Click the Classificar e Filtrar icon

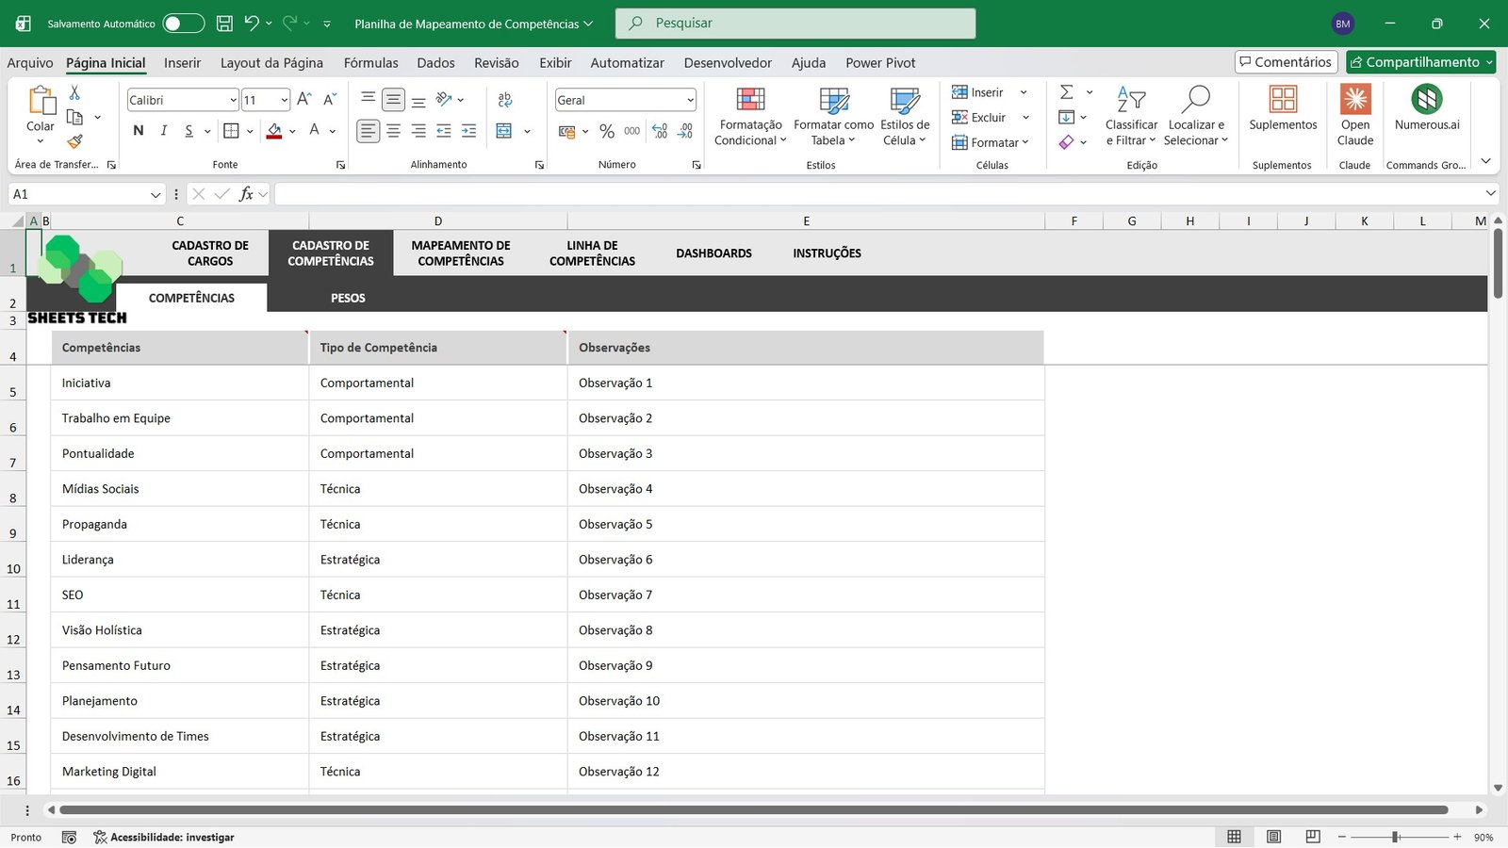pyautogui.click(x=1130, y=113)
